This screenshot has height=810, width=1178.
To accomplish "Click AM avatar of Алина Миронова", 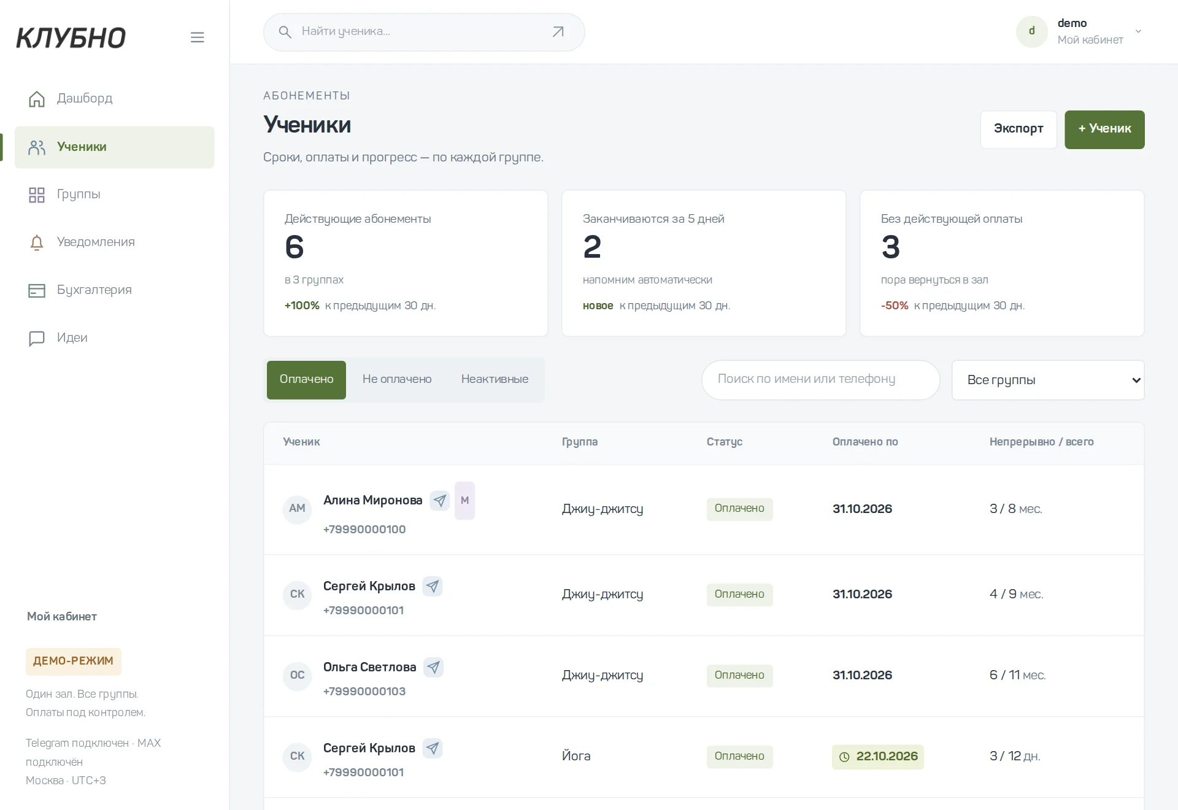I will point(297,509).
